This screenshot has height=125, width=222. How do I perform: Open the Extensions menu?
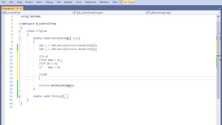pos(91,2)
